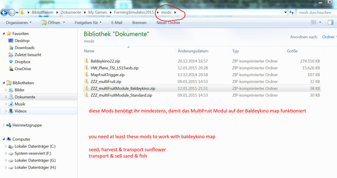This screenshot has height=178, width=337.
Task: Expand the Bilder library tree node
Action: tap(5, 90)
